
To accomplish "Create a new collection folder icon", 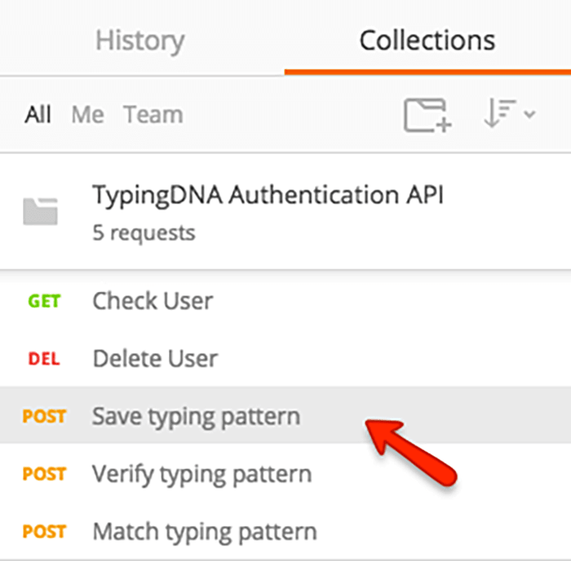I will coord(427,115).
